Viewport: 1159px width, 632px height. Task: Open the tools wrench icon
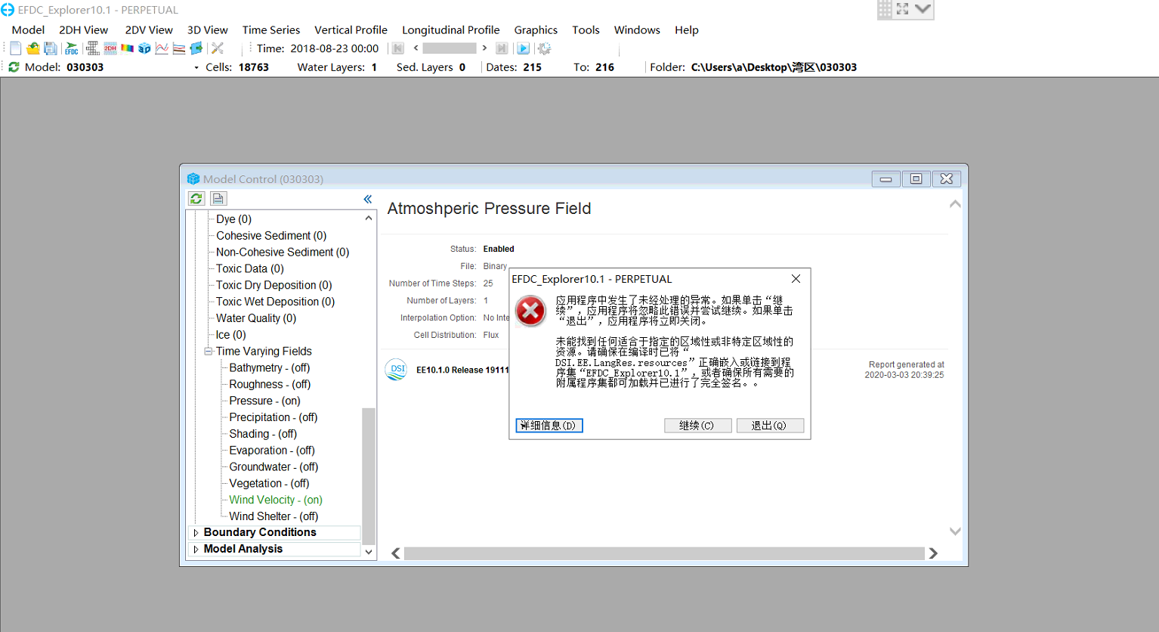coord(218,48)
